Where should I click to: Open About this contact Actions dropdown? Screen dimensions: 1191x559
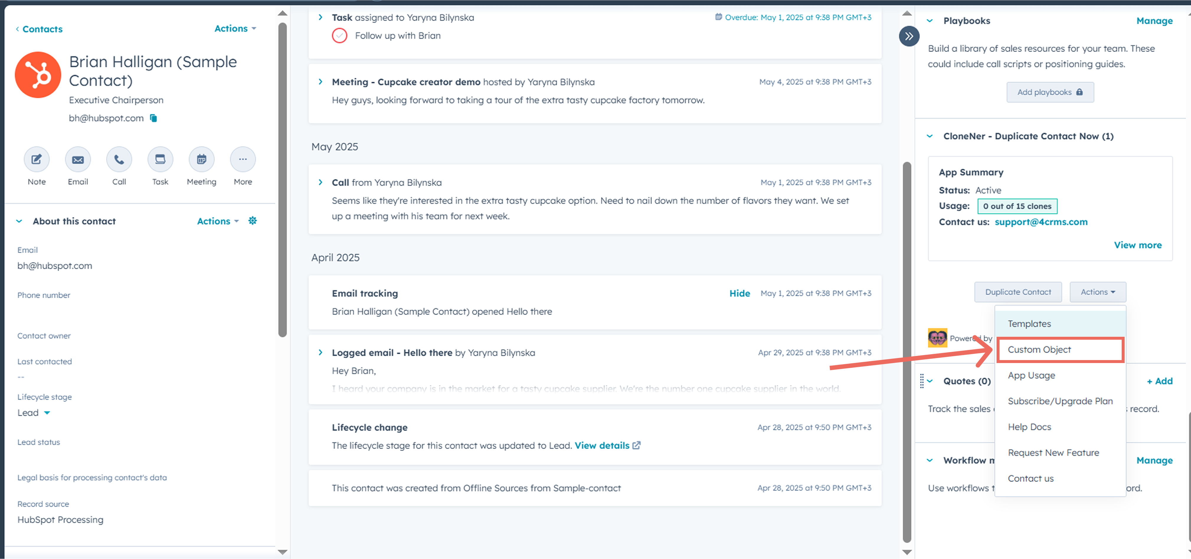coord(218,221)
